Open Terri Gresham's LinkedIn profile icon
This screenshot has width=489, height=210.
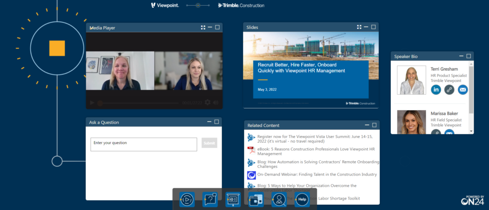pyautogui.click(x=436, y=90)
